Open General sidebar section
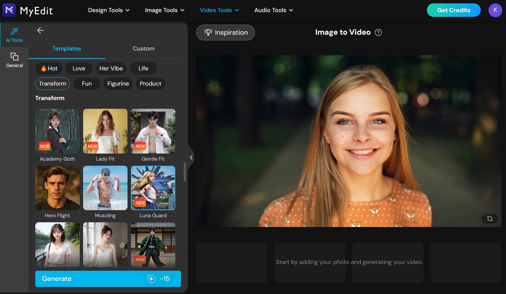The height and width of the screenshot is (294, 506). (14, 60)
